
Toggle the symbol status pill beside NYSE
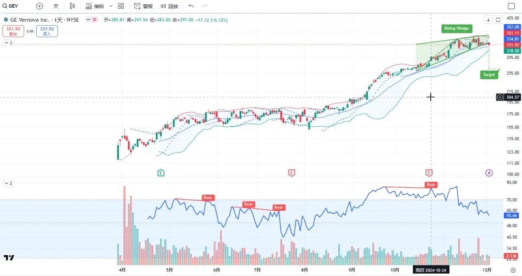[90, 20]
